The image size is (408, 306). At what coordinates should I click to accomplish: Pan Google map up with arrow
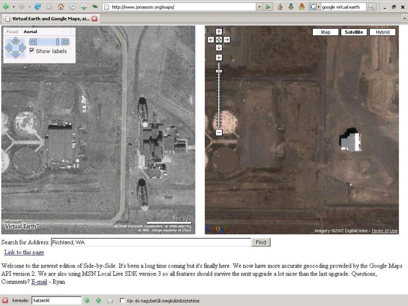(219, 31)
